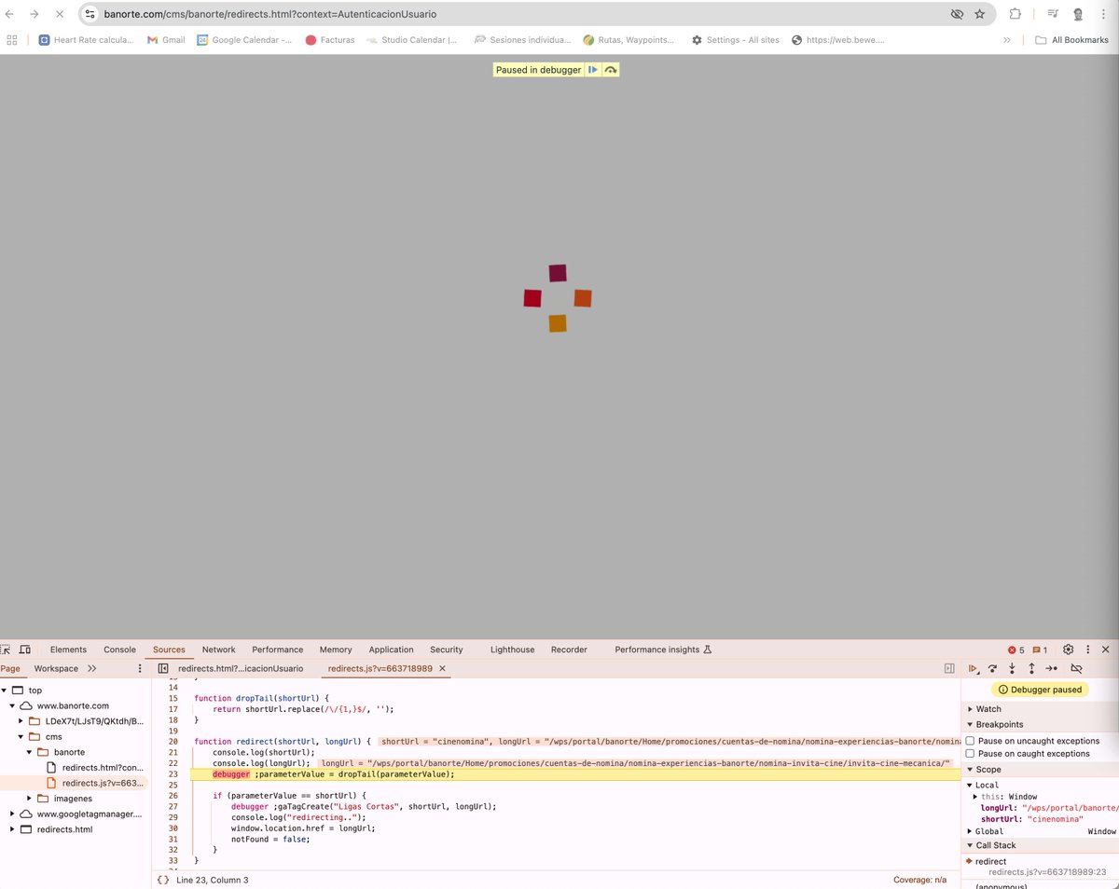The height and width of the screenshot is (889, 1119).
Task: Open DevTools settings gear
Action: click(1069, 650)
